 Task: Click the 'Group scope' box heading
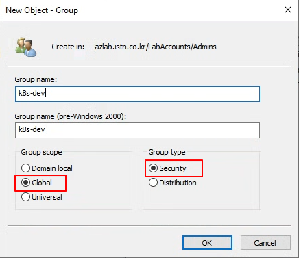[41, 152]
